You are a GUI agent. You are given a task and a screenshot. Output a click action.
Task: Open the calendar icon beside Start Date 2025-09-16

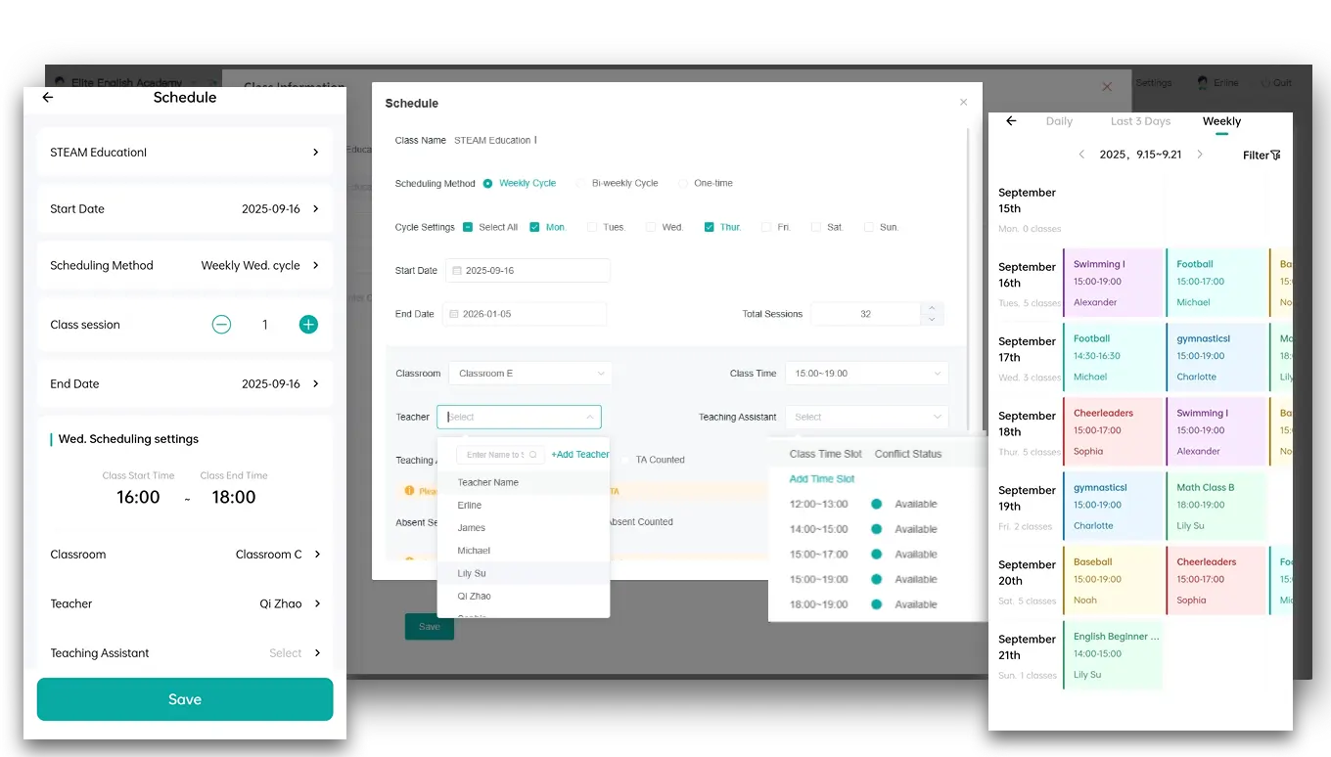(458, 270)
